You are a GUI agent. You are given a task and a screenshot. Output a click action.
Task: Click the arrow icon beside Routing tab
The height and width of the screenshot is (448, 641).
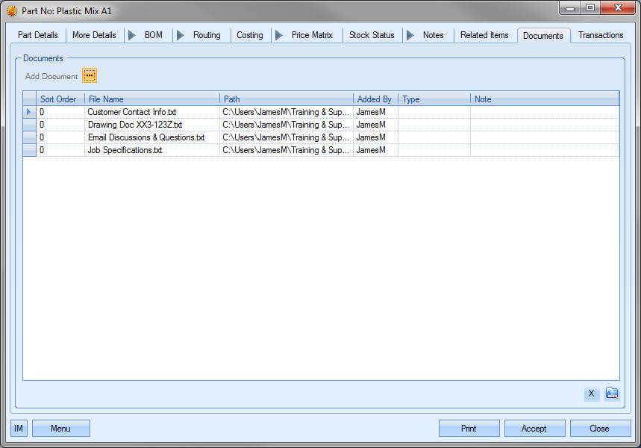(x=181, y=35)
